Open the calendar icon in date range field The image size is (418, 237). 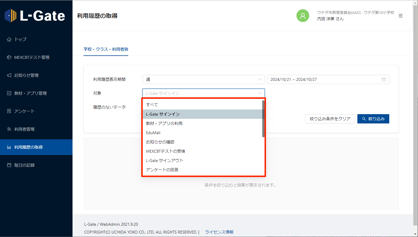coord(383,79)
